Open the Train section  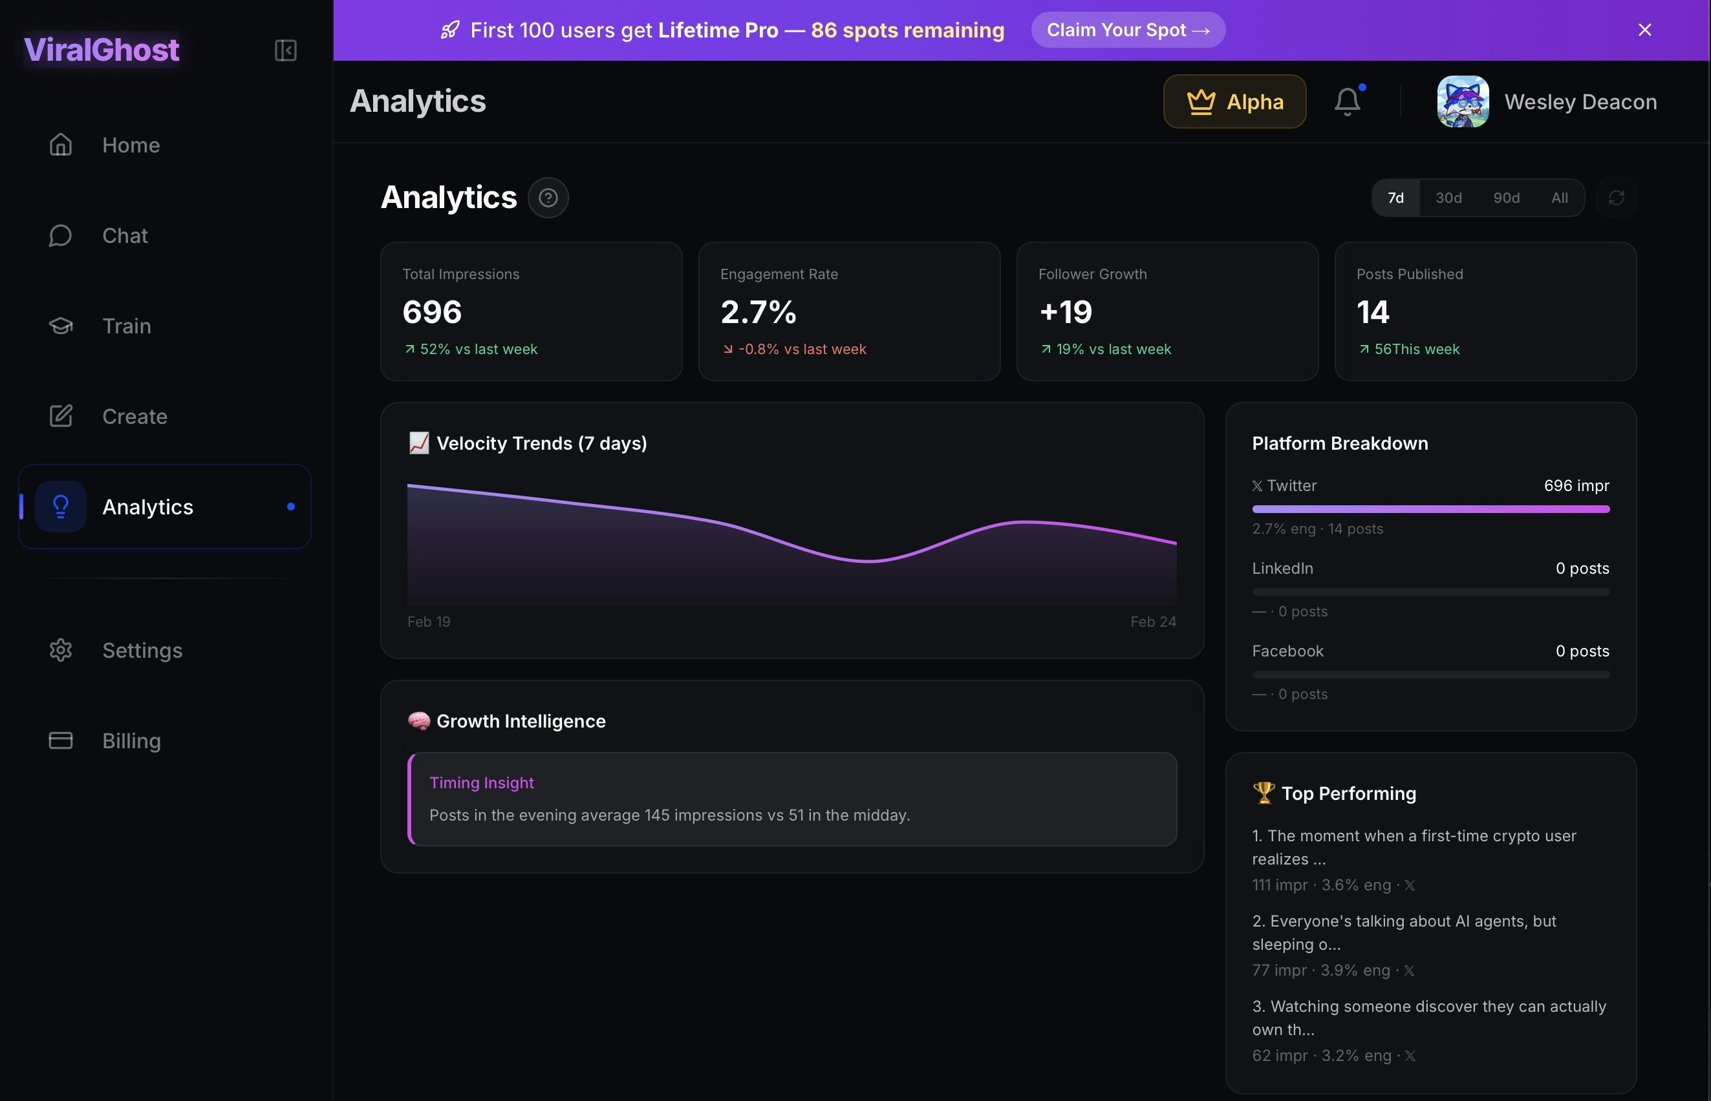pos(128,326)
